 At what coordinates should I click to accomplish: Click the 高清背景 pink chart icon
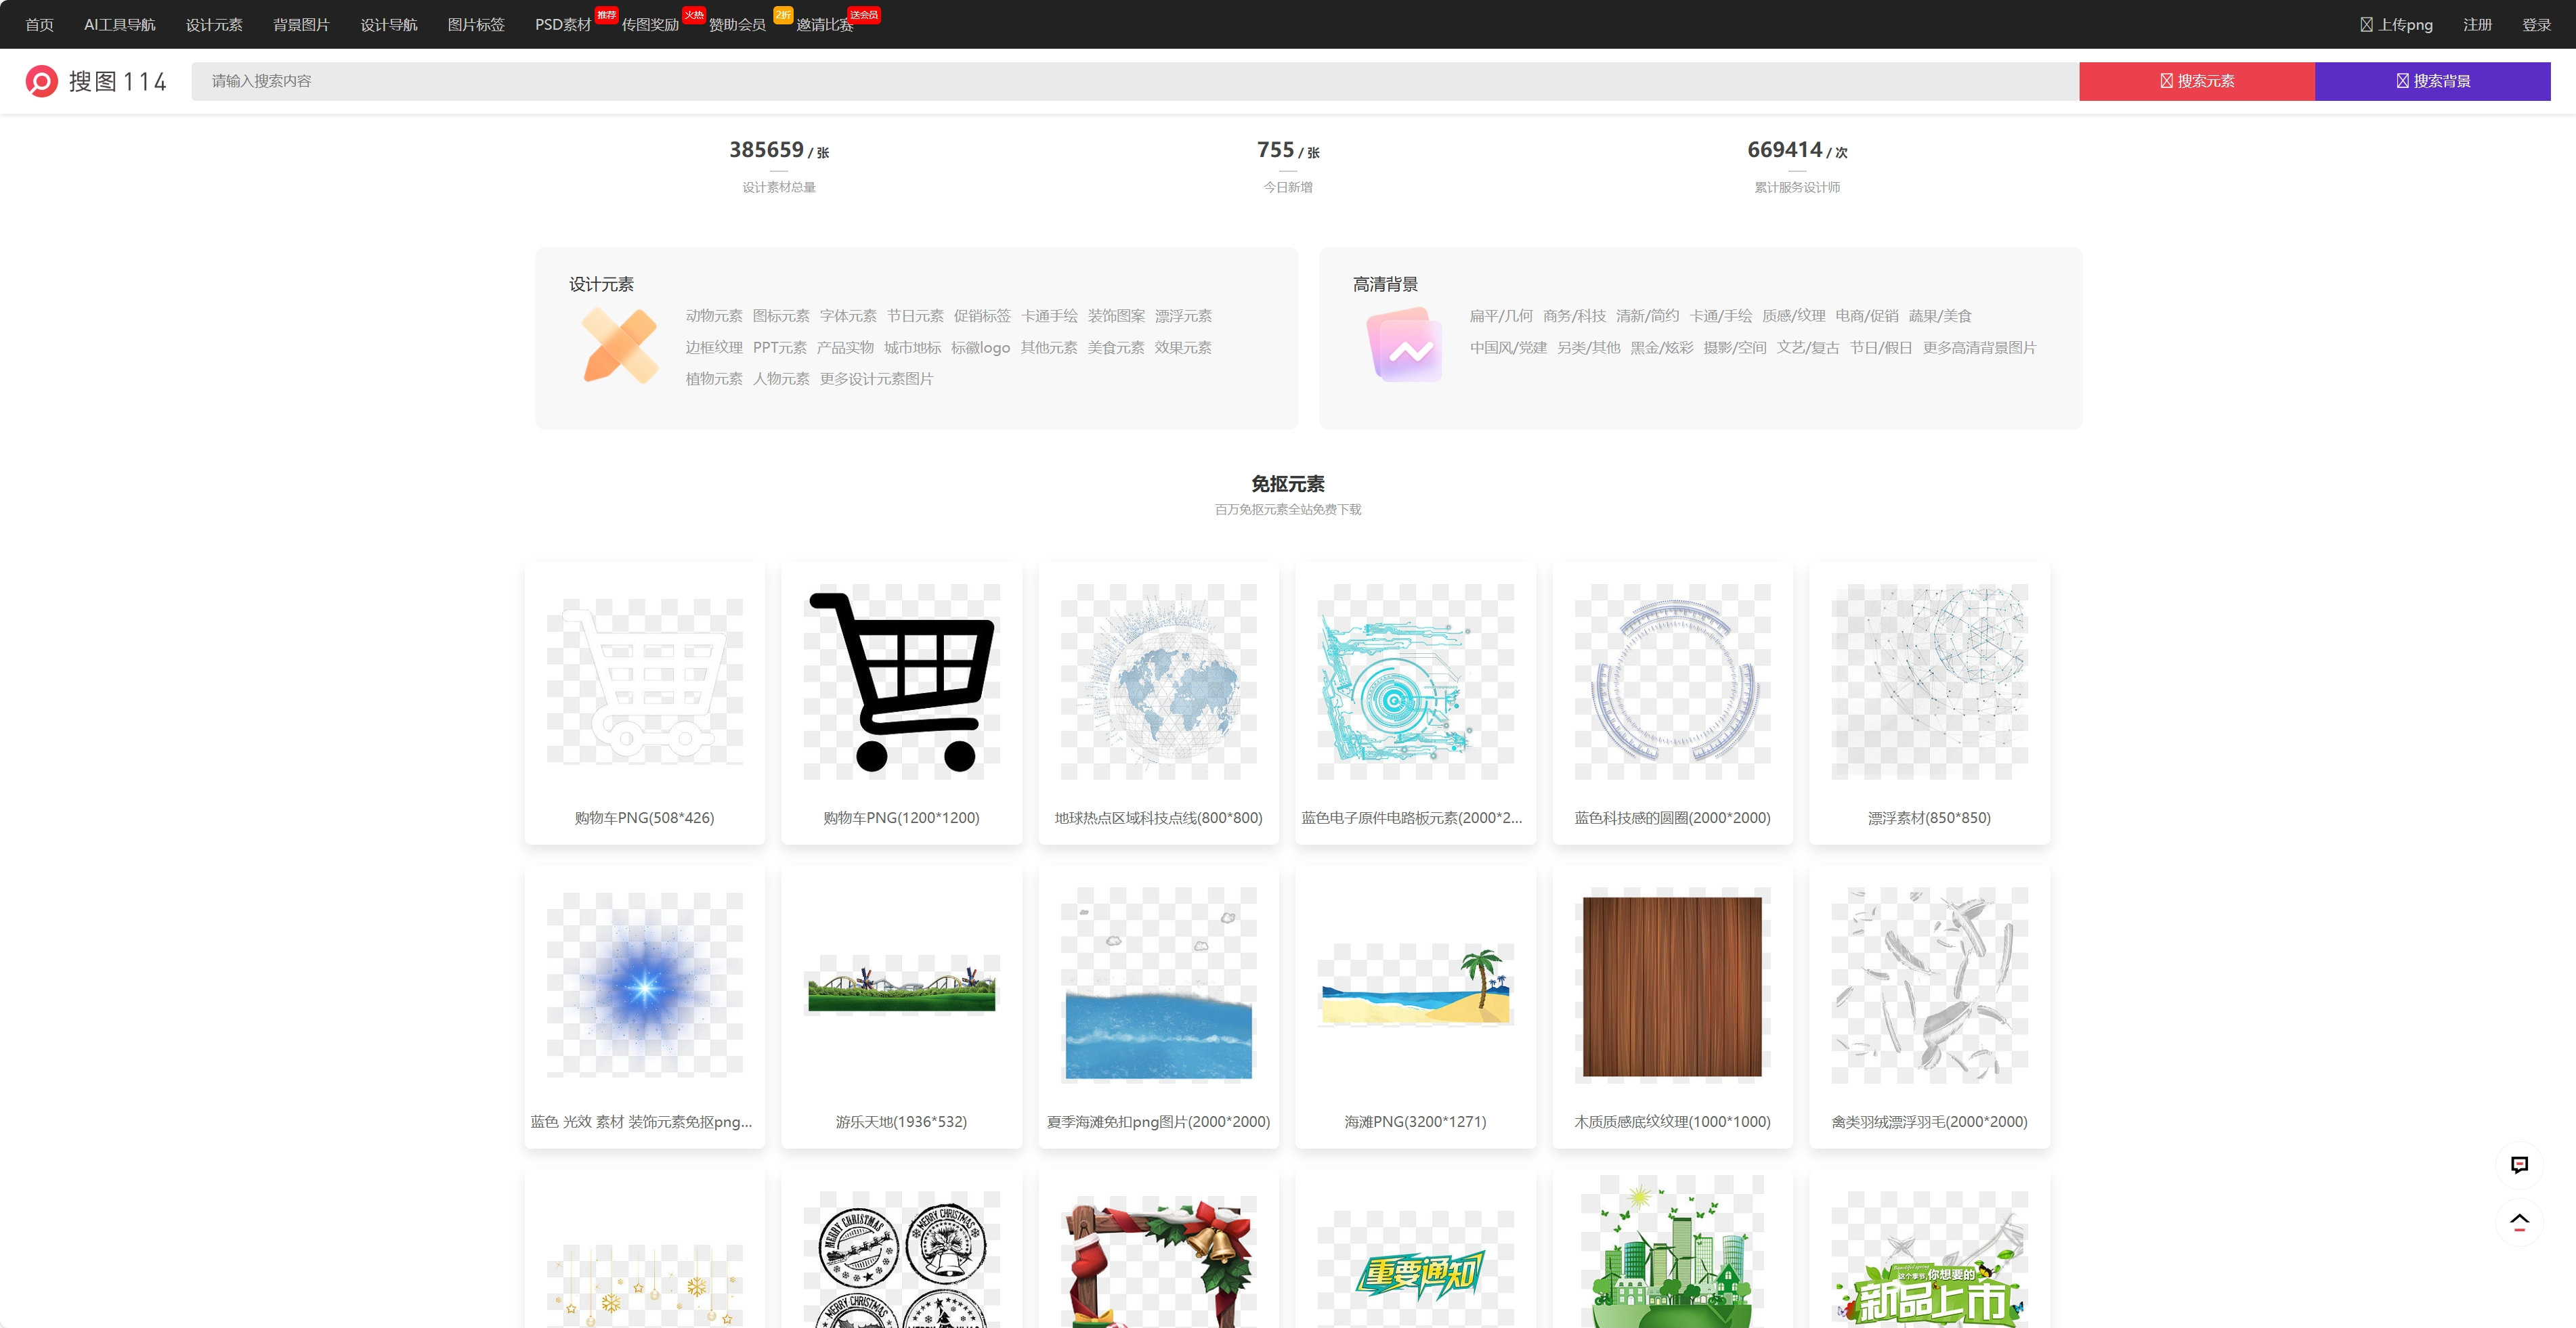(1405, 346)
